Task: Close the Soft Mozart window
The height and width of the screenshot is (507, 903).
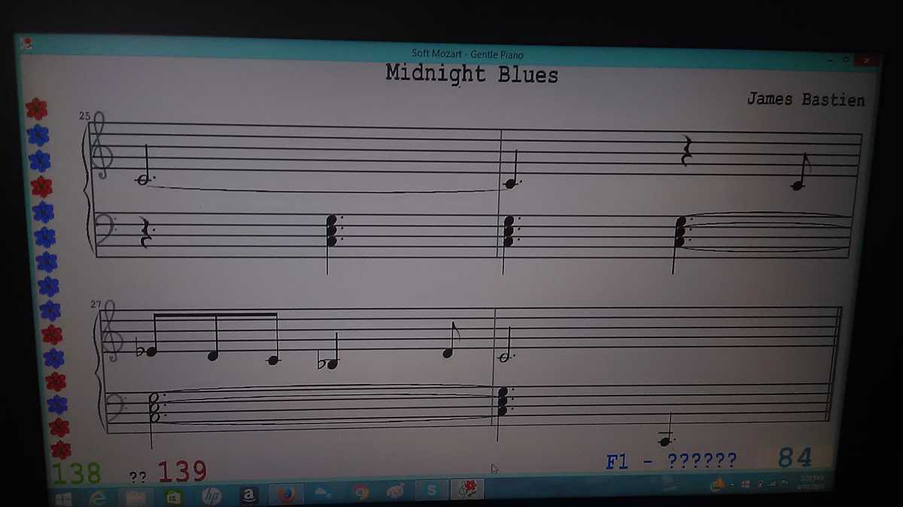Action: 868,59
